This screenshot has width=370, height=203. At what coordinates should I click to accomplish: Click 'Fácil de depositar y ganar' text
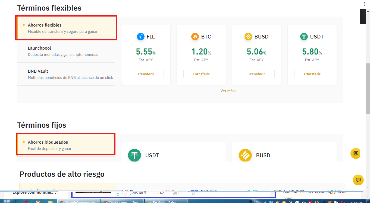click(x=50, y=149)
